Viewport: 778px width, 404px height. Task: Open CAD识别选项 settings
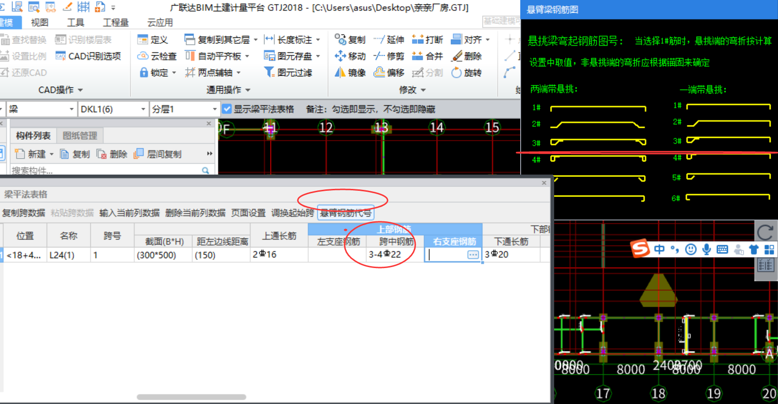pyautogui.click(x=88, y=56)
